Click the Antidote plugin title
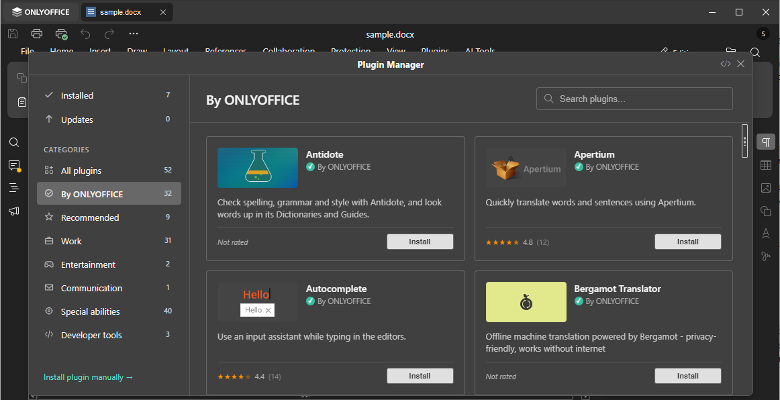 point(324,154)
